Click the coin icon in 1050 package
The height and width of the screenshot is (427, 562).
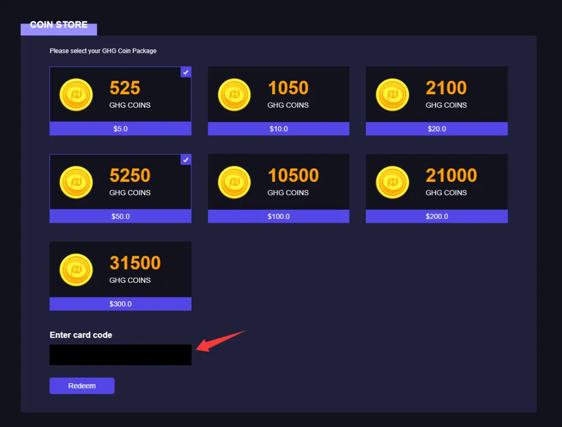coord(234,94)
